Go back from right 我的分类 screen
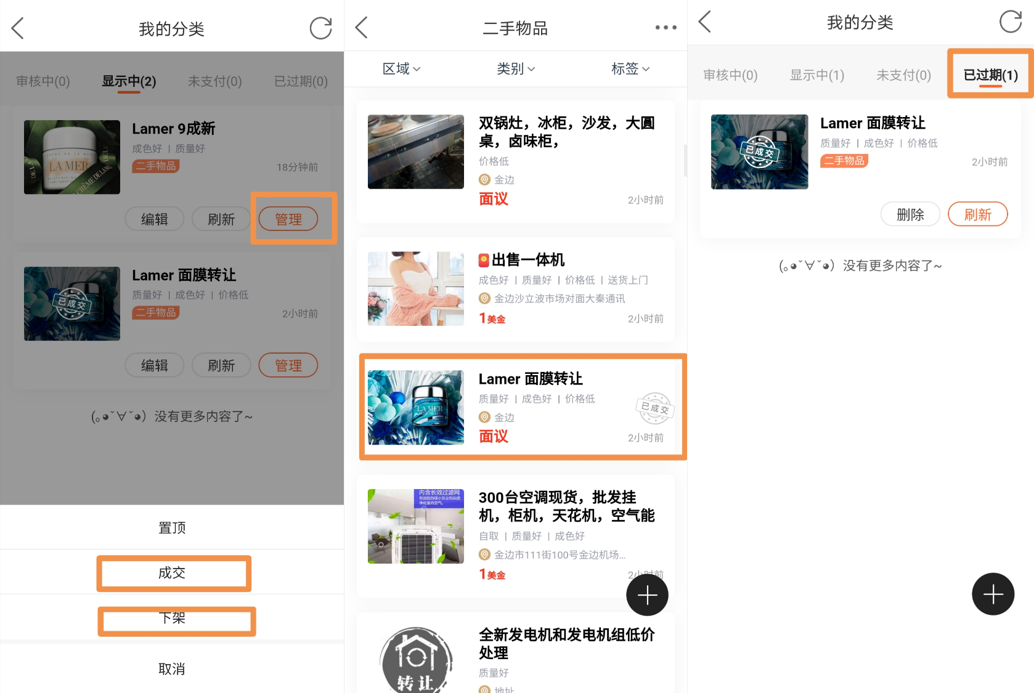Image resolution: width=1034 pixels, height=693 pixels. pos(705,22)
